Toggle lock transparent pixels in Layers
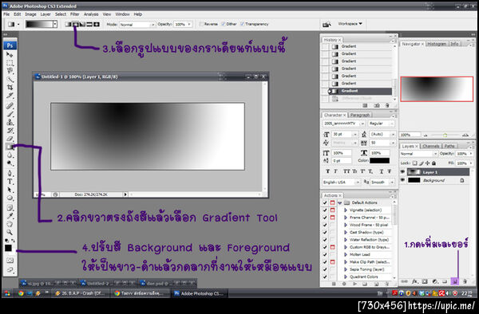Screen dimensions: 479x314 pos(415,163)
